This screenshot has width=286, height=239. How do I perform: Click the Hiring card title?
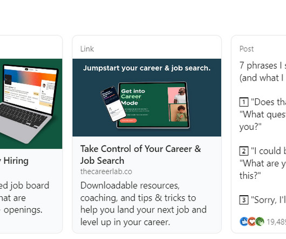(14, 161)
